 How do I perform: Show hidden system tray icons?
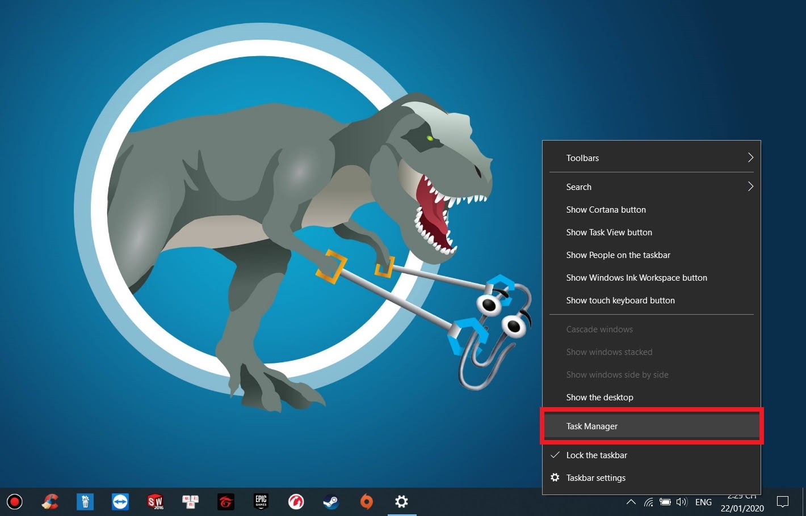(x=631, y=502)
